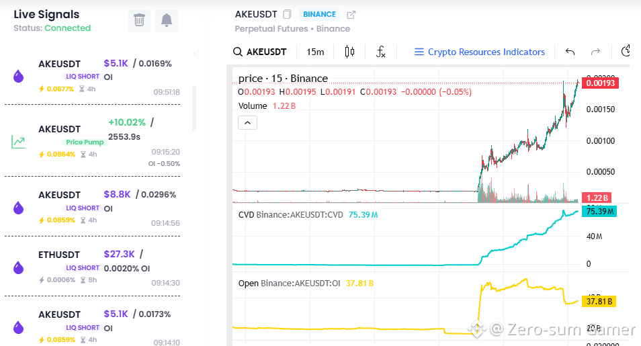This screenshot has width=641, height=346.
Task: Click the ETHUSDT droplet icon
Action: pyautogui.click(x=18, y=268)
